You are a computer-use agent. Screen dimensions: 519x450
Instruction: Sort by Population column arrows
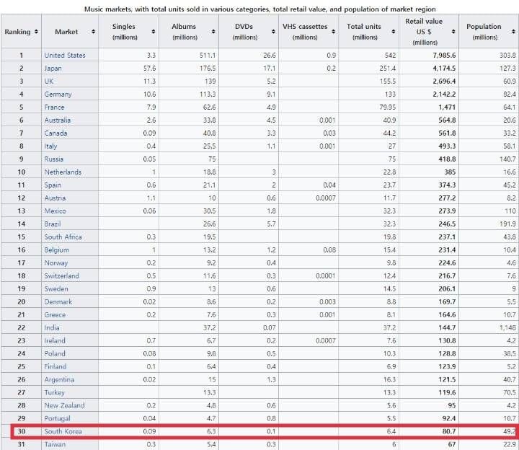click(x=513, y=32)
